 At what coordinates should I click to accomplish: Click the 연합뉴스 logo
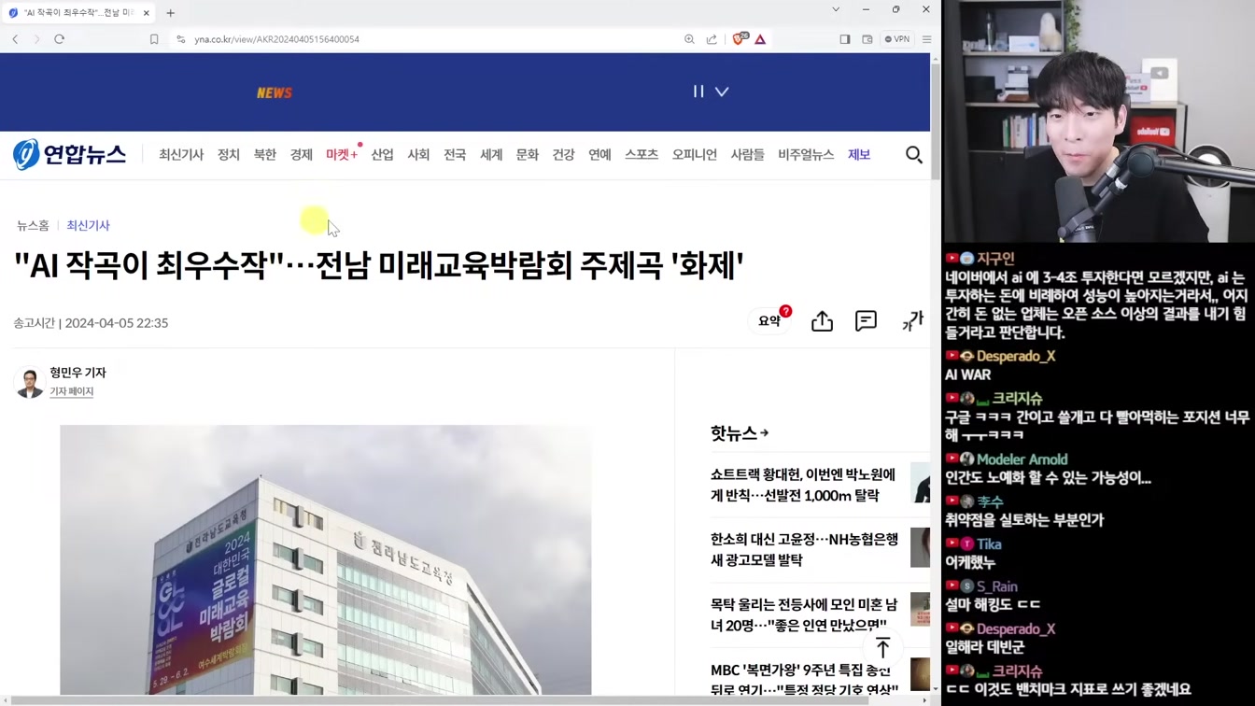coord(69,154)
